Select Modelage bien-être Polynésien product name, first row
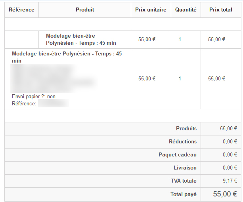 (81, 39)
